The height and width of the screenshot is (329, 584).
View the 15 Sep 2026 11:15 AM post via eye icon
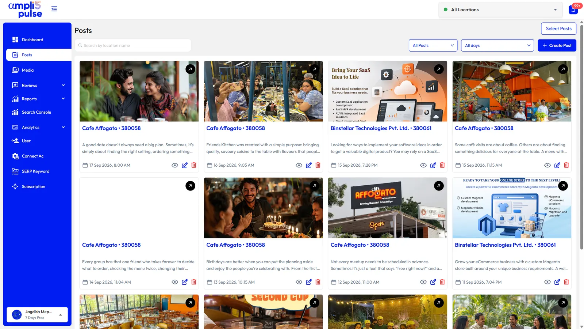(x=547, y=165)
